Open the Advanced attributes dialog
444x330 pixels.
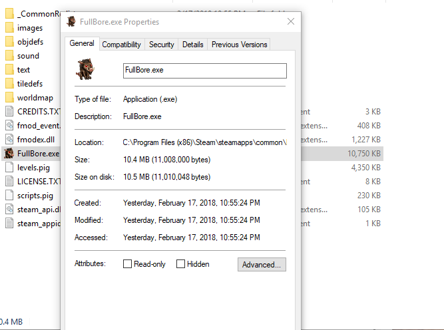click(x=262, y=265)
